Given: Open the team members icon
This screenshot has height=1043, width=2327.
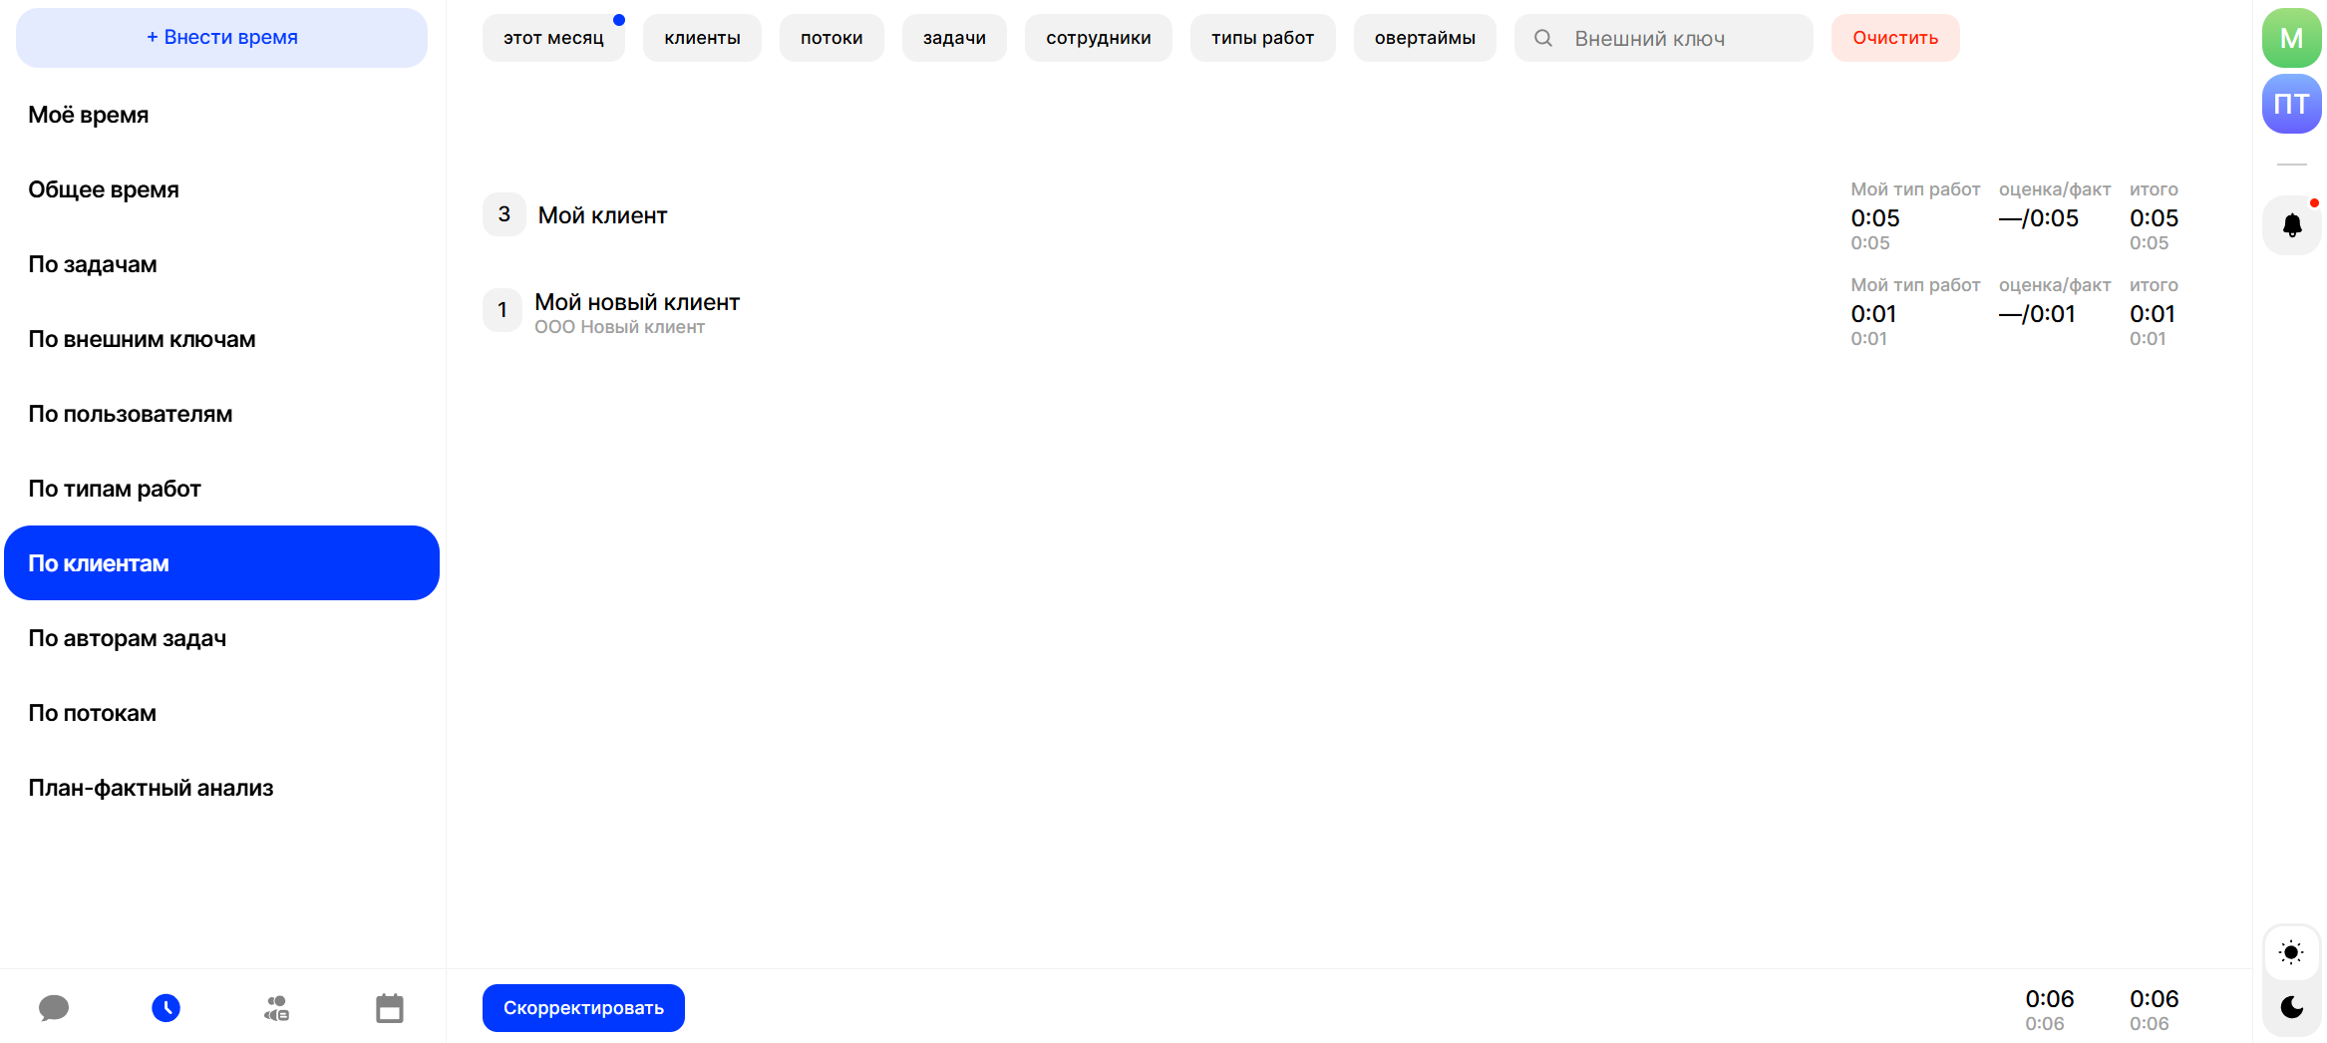Looking at the screenshot, I should (x=277, y=1008).
